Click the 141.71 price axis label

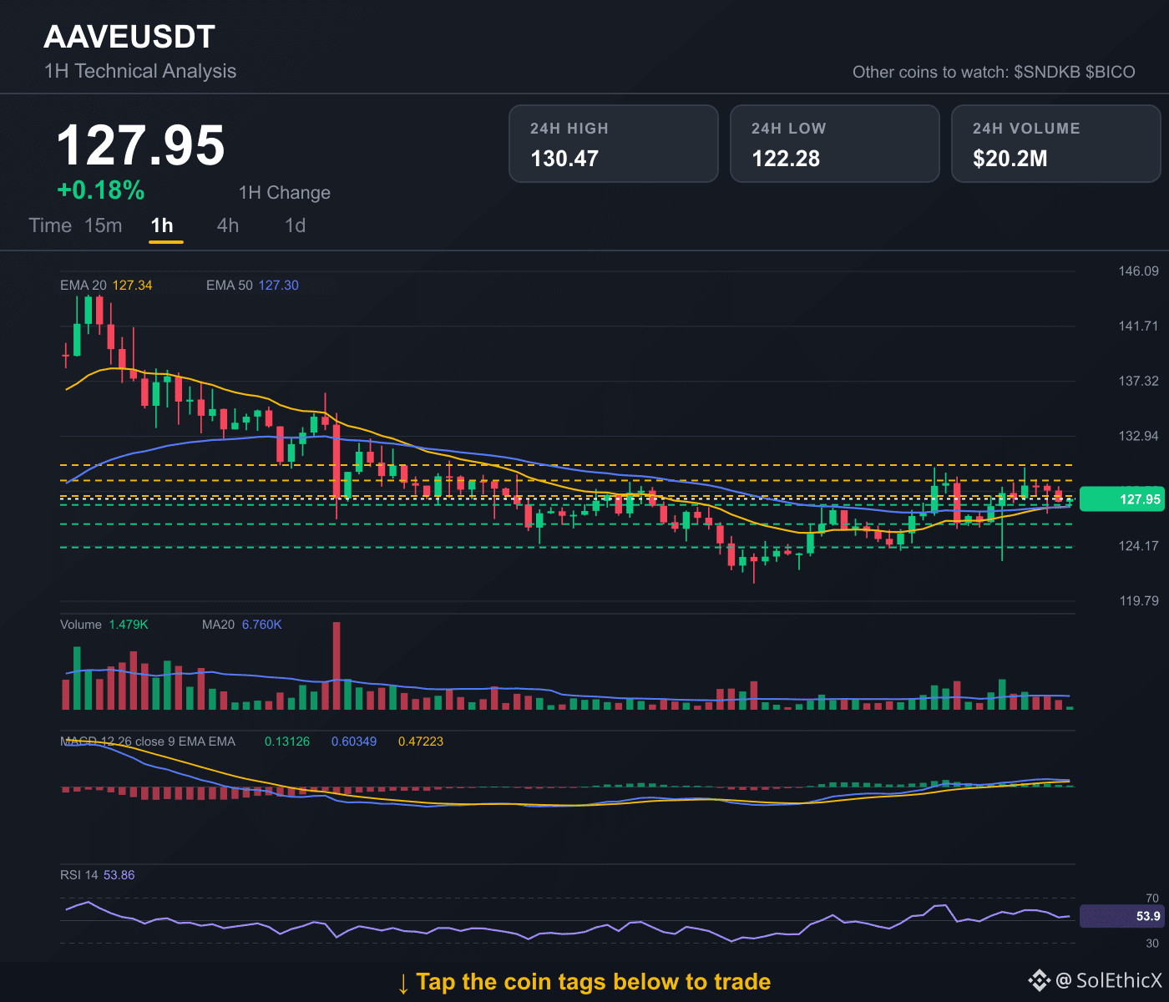pos(1139,326)
